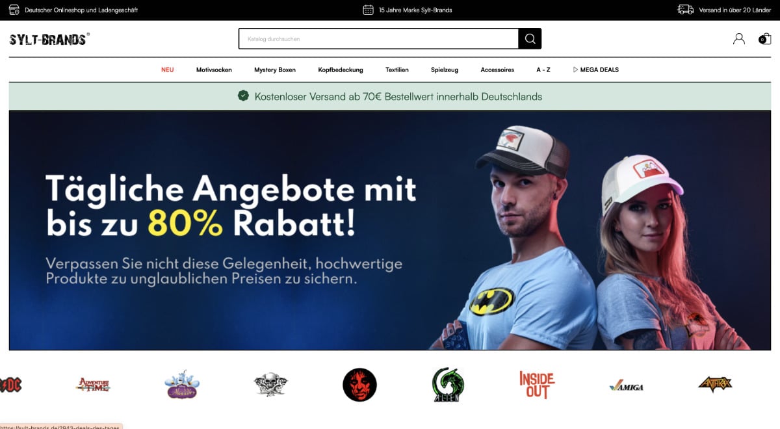Select the red Alice Cooper face logo
The width and height of the screenshot is (780, 429).
tap(359, 385)
